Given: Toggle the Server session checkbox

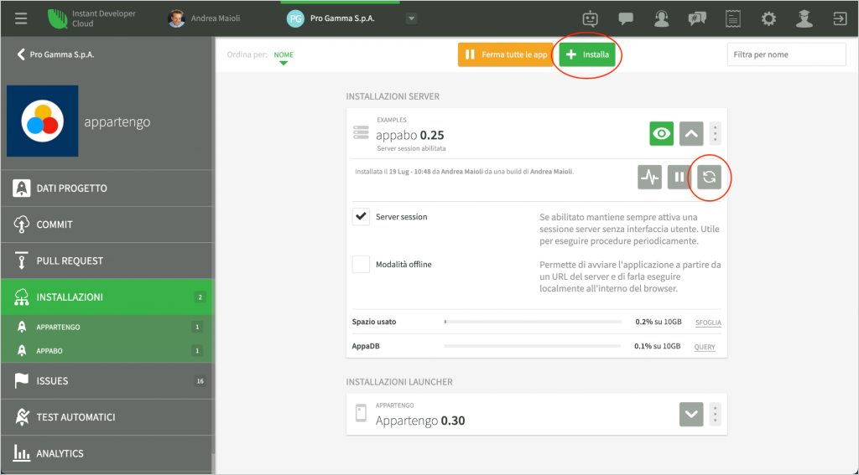Looking at the screenshot, I should click(x=361, y=217).
